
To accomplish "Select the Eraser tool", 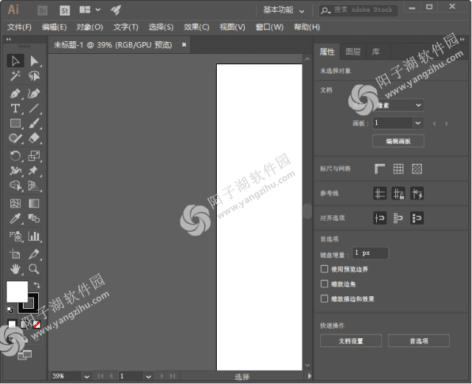I will pos(34,138).
